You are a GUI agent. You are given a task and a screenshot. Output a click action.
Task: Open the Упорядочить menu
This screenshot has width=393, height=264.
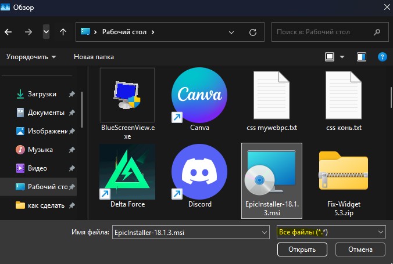pos(31,57)
